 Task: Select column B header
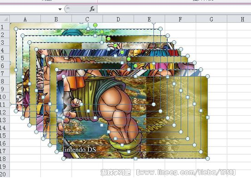tap(56, 19)
